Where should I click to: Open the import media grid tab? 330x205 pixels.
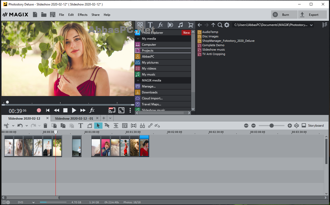click(140, 25)
